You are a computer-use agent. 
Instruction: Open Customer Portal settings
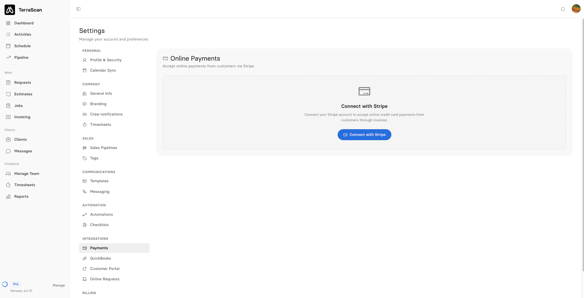(x=114, y=269)
